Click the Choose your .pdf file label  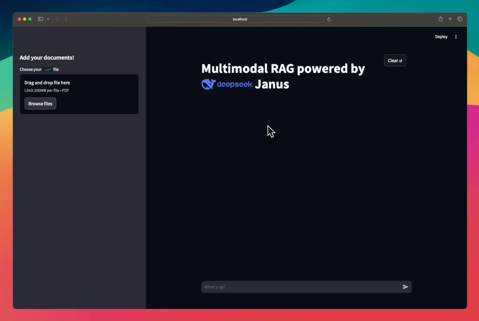pos(39,69)
